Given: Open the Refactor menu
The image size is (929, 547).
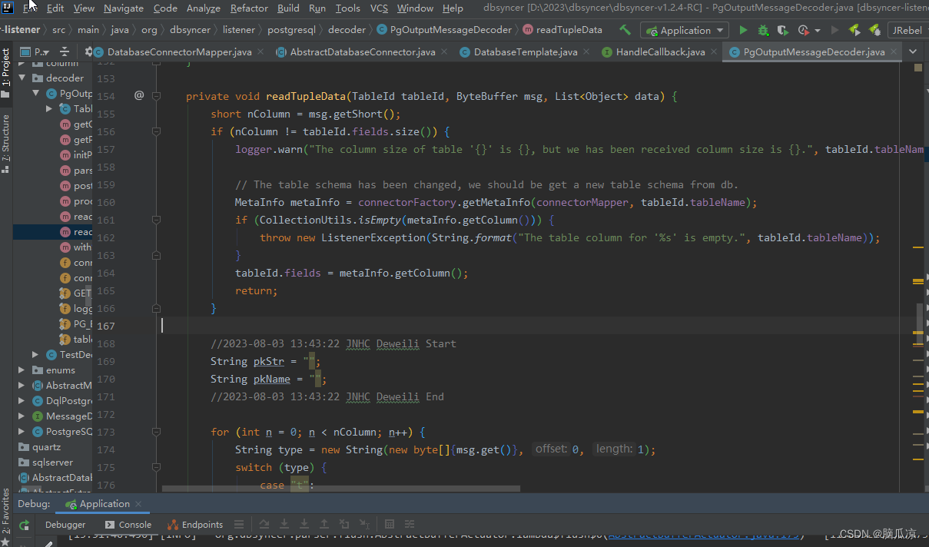Looking at the screenshot, I should pyautogui.click(x=249, y=8).
